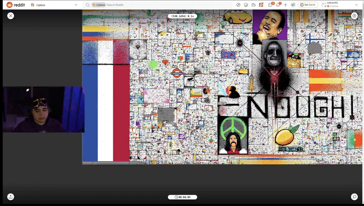This screenshot has width=364, height=206.
Task: Click the 00:04:05 cooldown timer pill
Action: pos(182,197)
